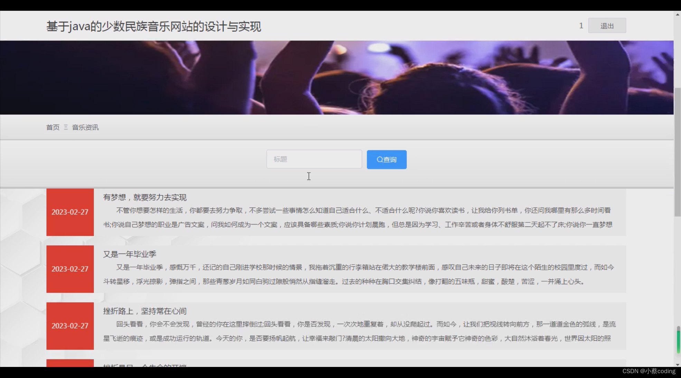Click date tile of 有梦想，就要努力去实现
The height and width of the screenshot is (378, 681).
click(x=70, y=212)
